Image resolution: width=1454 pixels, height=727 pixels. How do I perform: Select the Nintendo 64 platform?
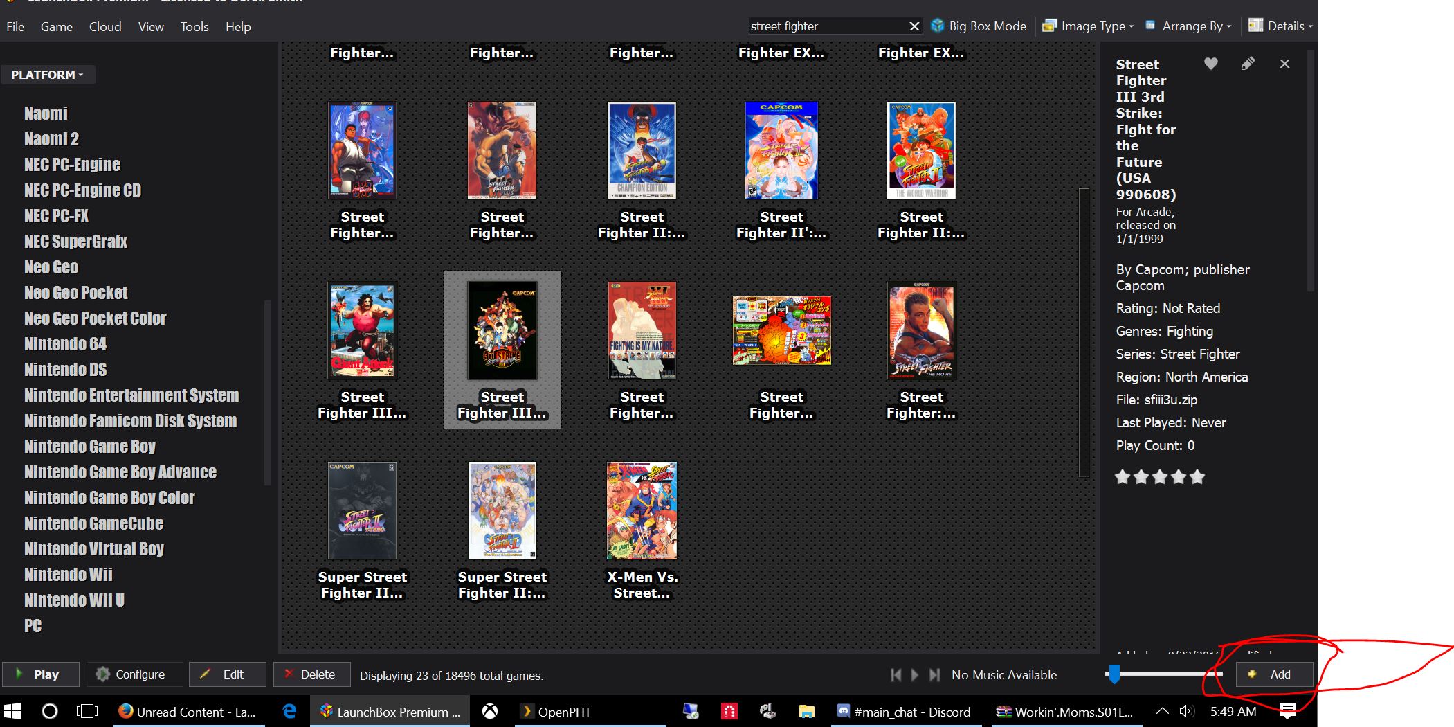coord(65,344)
